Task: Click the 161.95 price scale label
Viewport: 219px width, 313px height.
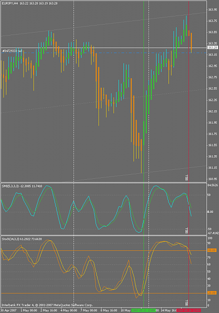Action: [212, 122]
